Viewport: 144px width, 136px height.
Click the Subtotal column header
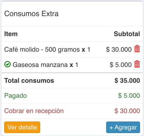point(127,34)
